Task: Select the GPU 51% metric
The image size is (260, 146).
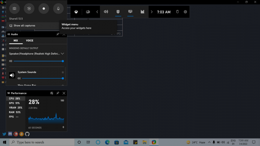Action: tap(16, 103)
